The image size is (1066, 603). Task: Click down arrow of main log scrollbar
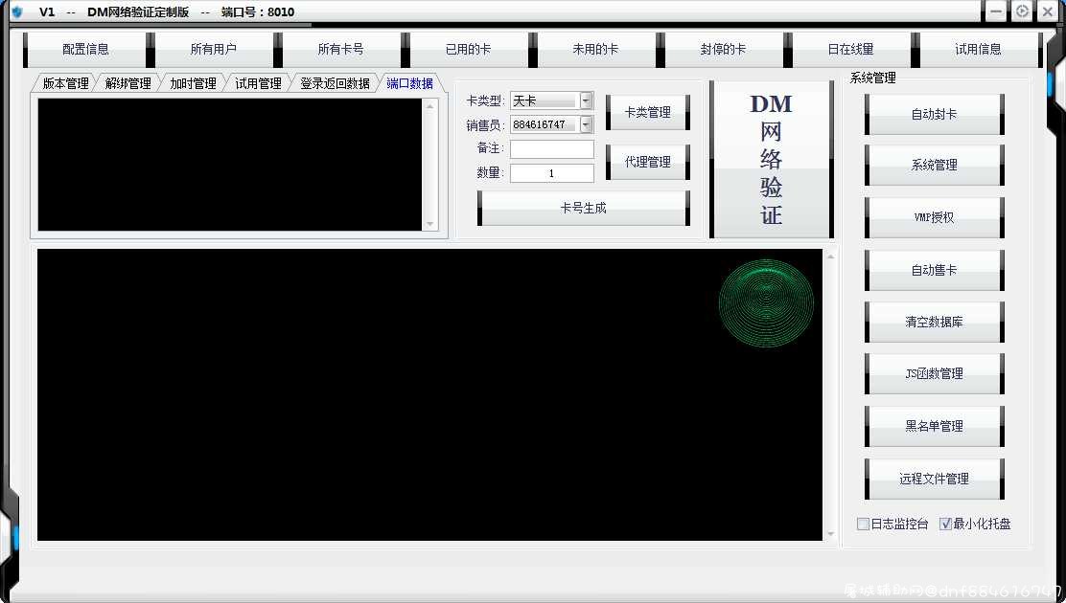point(830,534)
